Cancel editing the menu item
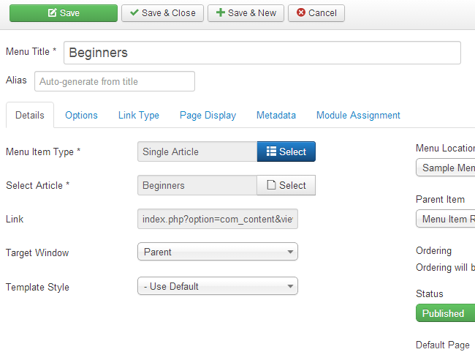 [316, 13]
